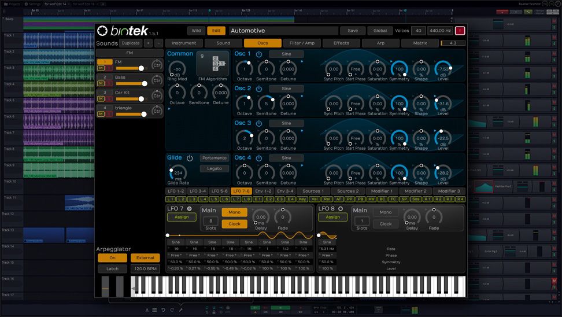562x317 pixels.
Task: Switch to the Env 1-2 tab
Action: point(264,191)
